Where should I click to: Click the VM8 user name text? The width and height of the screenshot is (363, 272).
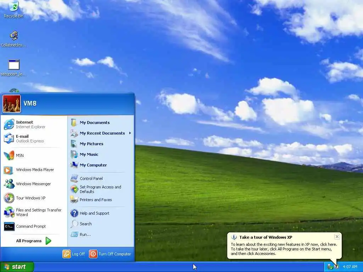point(30,103)
